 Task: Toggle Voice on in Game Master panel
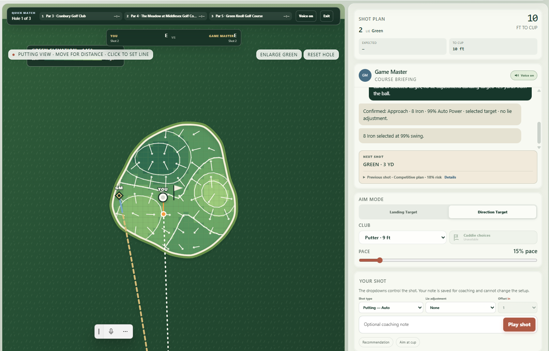[524, 75]
